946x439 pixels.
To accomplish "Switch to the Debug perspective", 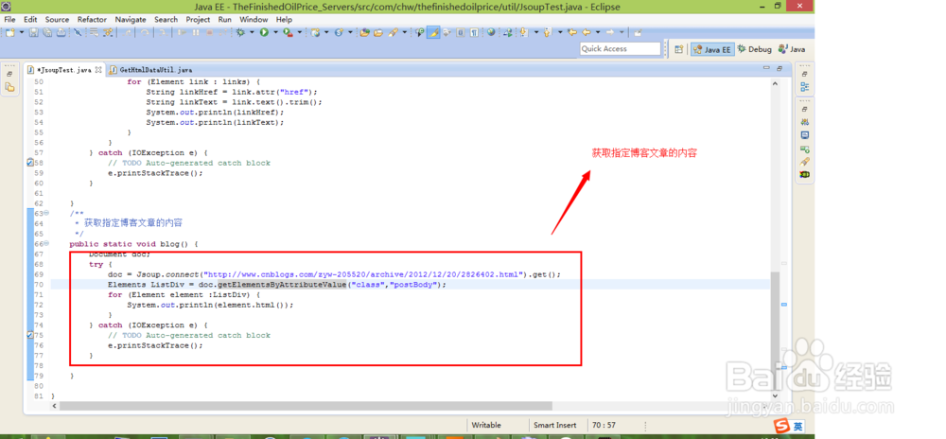I will coord(754,49).
